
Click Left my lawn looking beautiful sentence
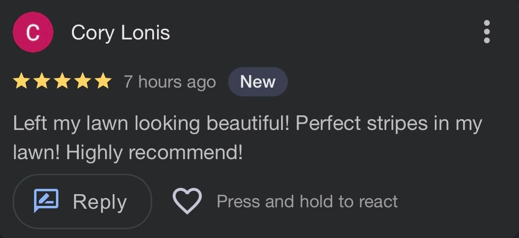(x=151, y=124)
